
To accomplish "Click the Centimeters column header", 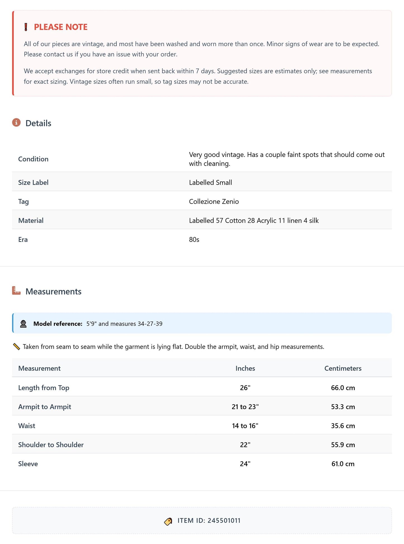I will click(x=343, y=368).
